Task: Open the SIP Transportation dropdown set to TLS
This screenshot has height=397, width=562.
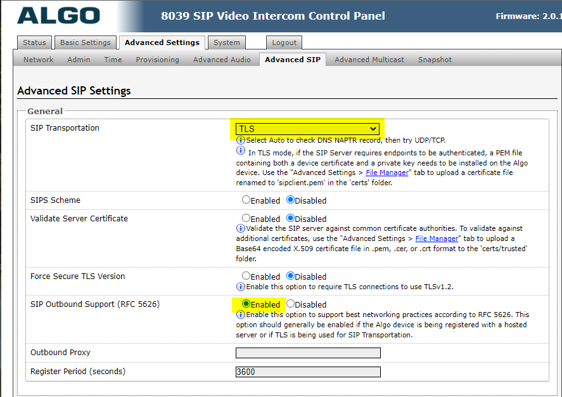Action: tap(307, 129)
